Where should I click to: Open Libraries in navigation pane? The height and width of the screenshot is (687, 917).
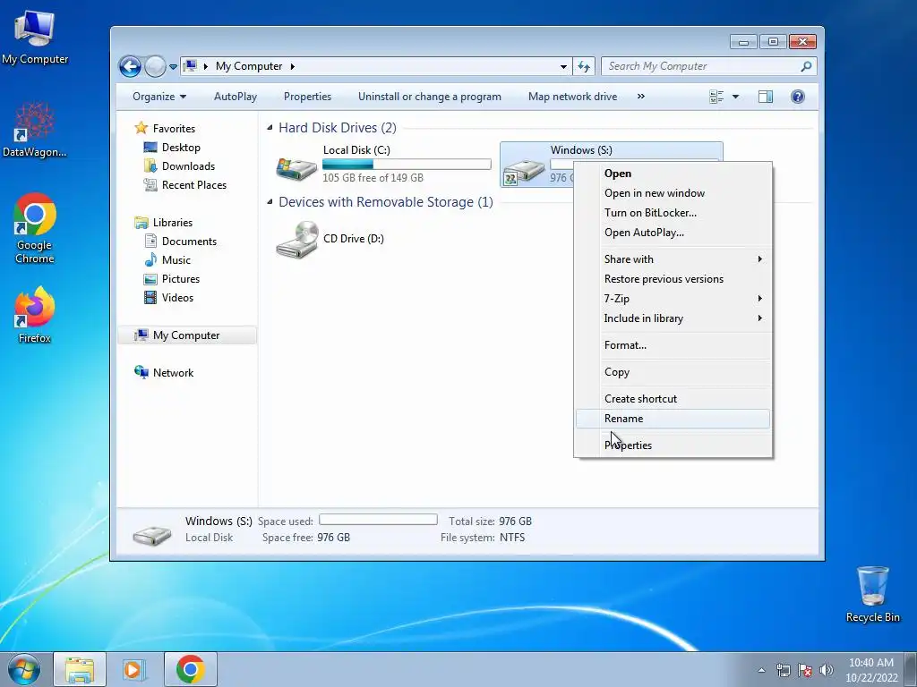click(x=173, y=223)
